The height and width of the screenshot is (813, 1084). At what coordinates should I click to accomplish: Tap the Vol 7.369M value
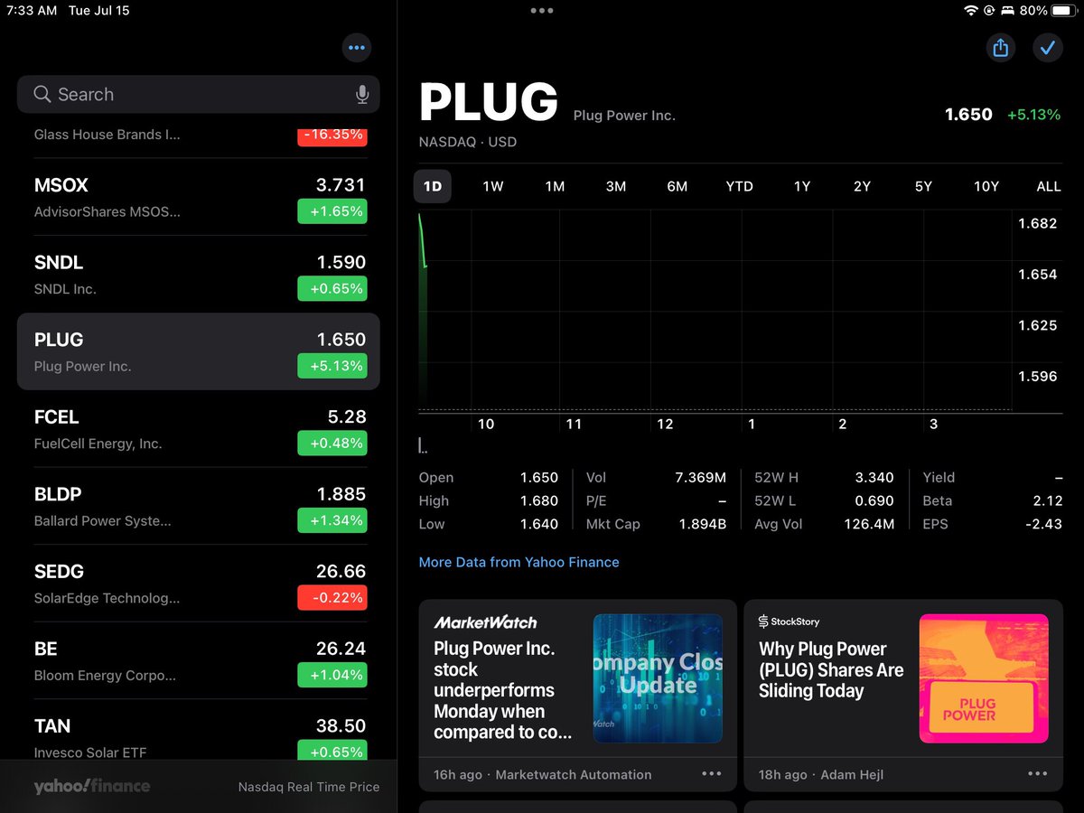[x=700, y=478]
